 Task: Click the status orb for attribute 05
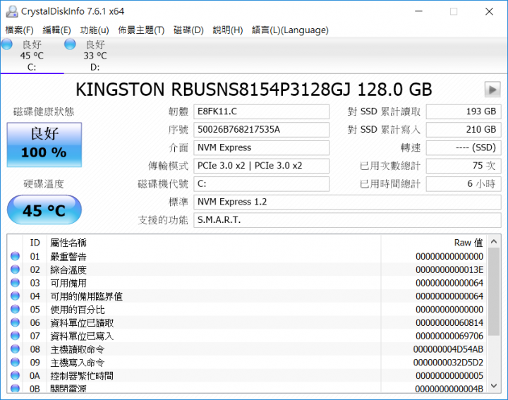pos(16,309)
